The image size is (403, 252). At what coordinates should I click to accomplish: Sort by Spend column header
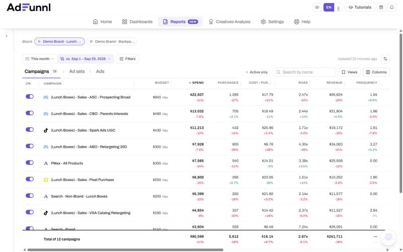[196, 83]
